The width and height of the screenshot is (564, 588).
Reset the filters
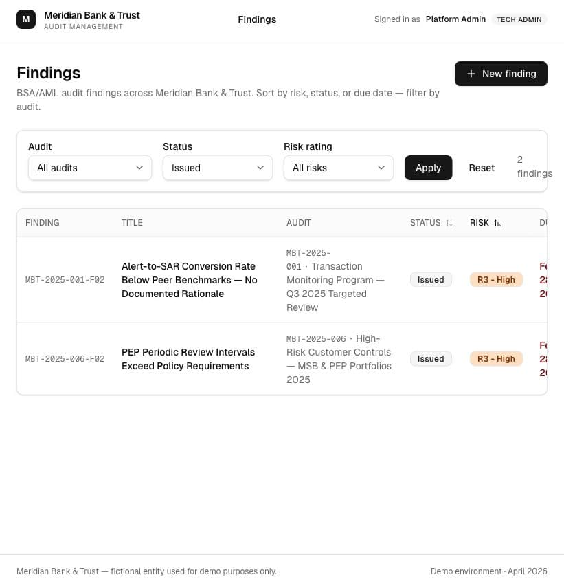tap(482, 168)
